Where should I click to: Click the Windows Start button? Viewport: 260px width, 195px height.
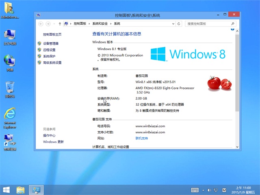(6, 190)
